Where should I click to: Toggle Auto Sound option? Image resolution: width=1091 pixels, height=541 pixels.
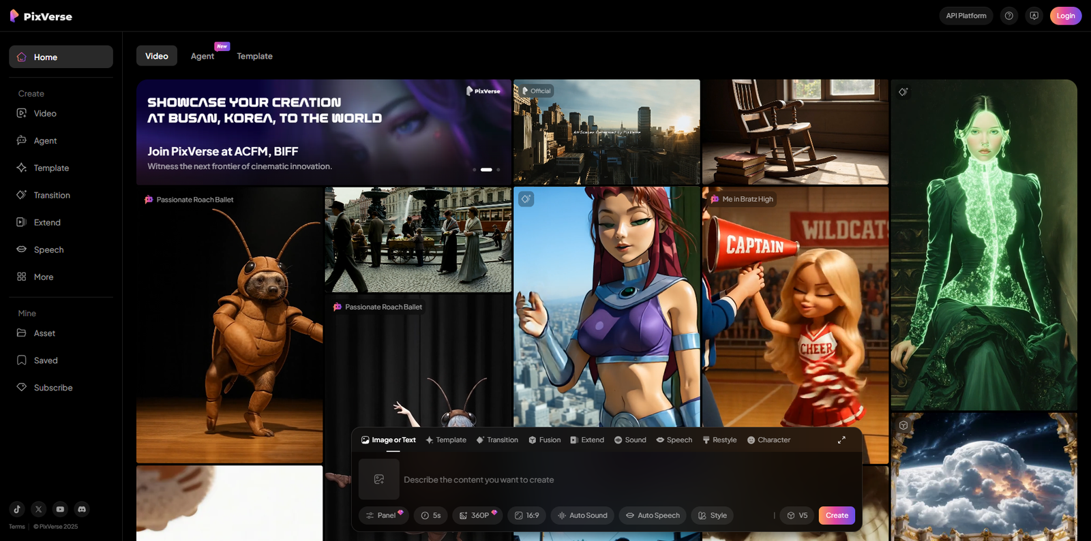point(582,516)
